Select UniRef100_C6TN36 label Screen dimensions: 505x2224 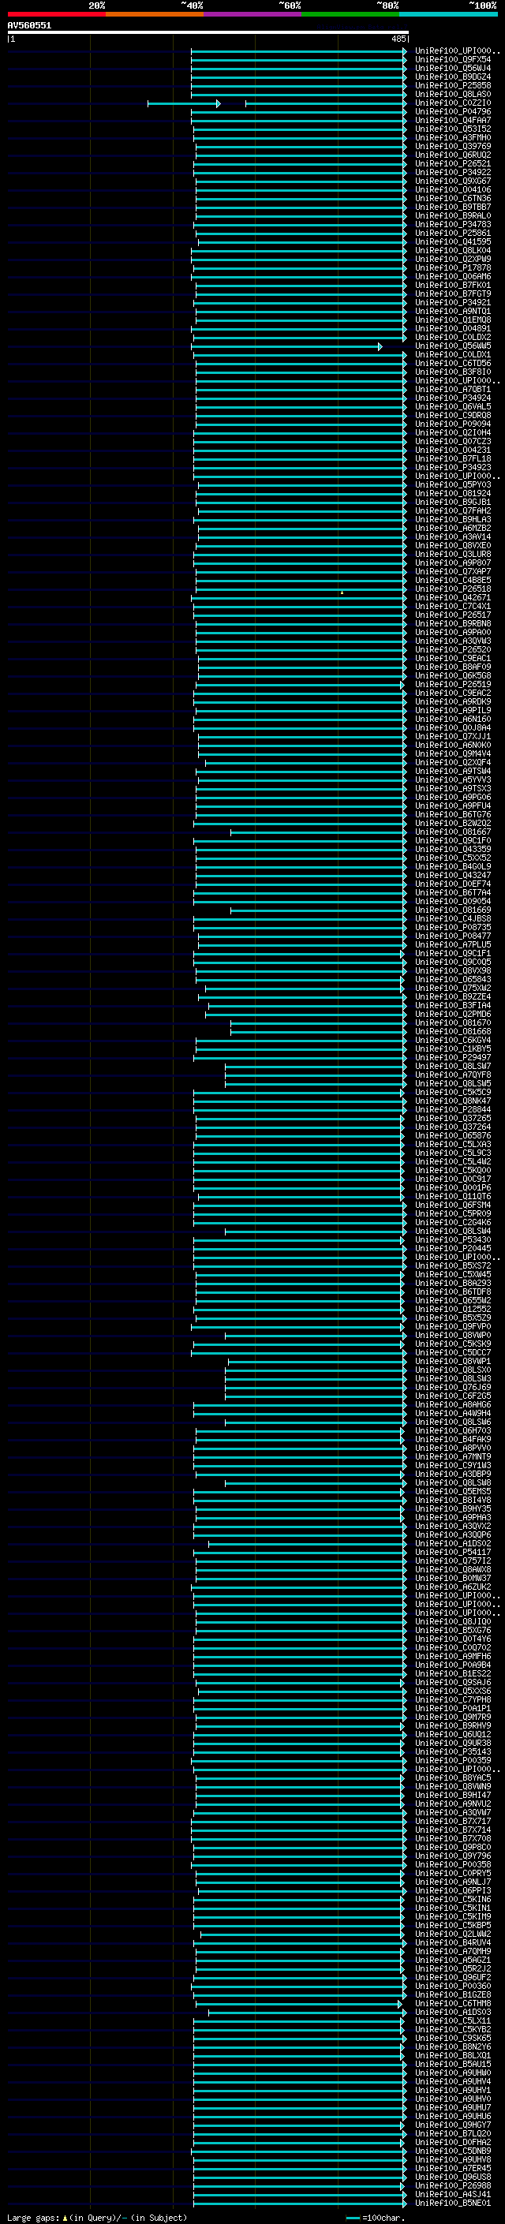452,199
